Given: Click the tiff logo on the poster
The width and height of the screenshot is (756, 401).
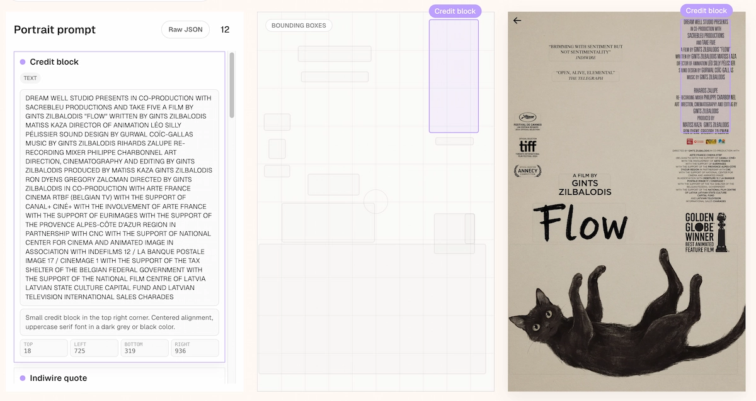Looking at the screenshot, I should 528,147.
